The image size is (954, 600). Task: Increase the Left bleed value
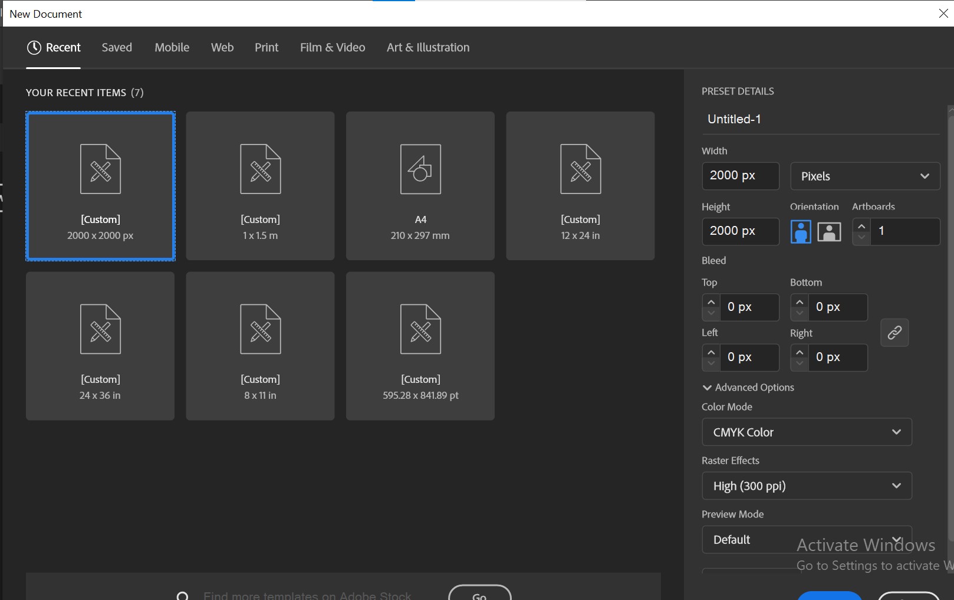tap(711, 352)
